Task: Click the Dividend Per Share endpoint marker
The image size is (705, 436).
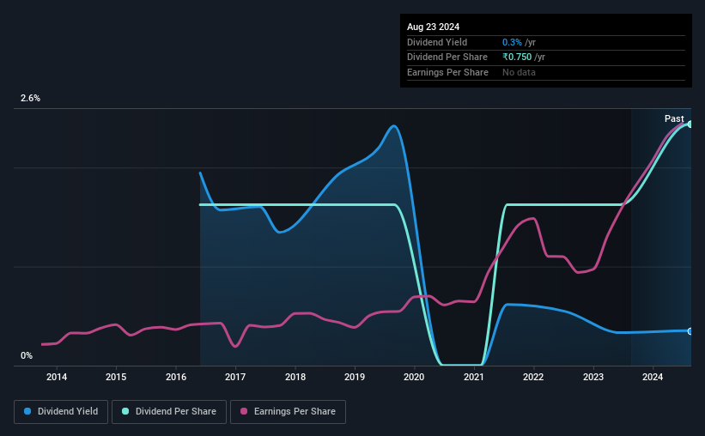Action: [690, 124]
